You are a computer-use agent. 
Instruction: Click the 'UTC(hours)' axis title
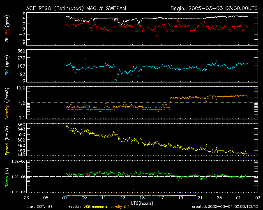click(x=142, y=203)
